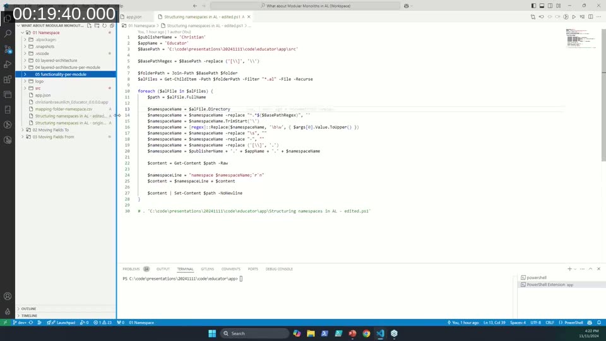Image resolution: width=606 pixels, height=341 pixels.
Task: Open editor More Actions ellipsis menu
Action: pyautogui.click(x=598, y=16)
